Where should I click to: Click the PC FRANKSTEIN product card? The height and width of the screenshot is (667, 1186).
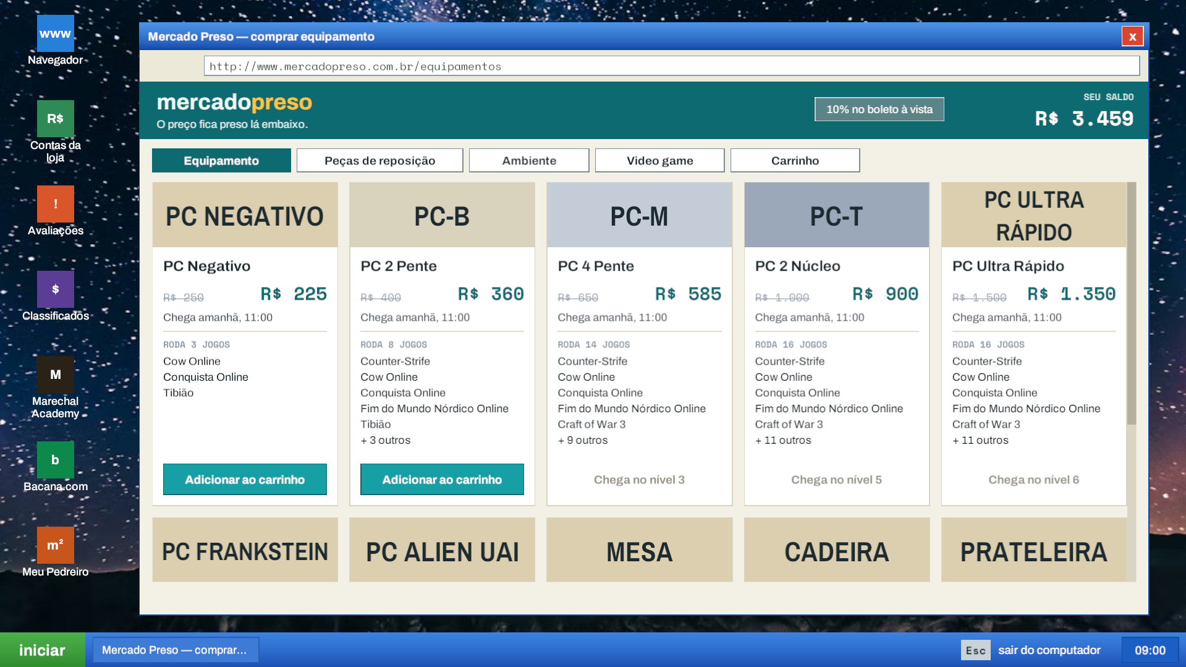tap(245, 550)
